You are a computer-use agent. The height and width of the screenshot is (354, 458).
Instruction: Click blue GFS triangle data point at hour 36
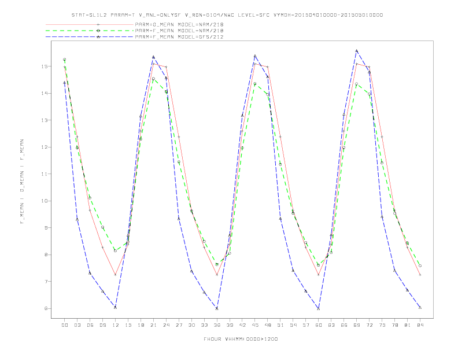pyautogui.click(x=217, y=308)
